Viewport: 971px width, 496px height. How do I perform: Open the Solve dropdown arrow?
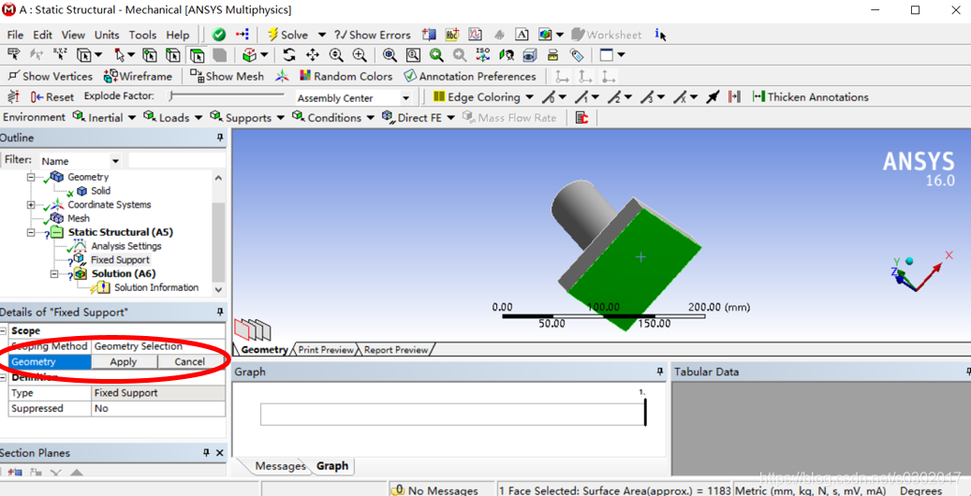(x=322, y=35)
